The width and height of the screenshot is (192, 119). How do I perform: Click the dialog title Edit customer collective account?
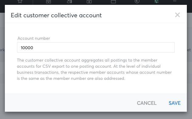56,15
